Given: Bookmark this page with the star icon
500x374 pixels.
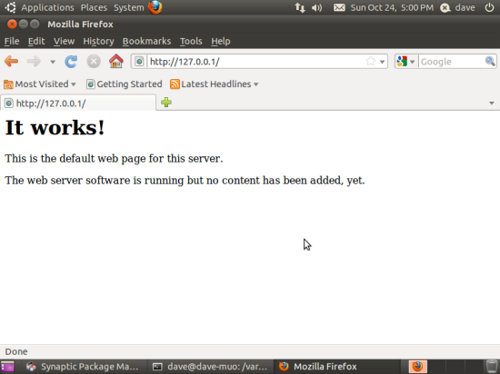Looking at the screenshot, I should 371,61.
